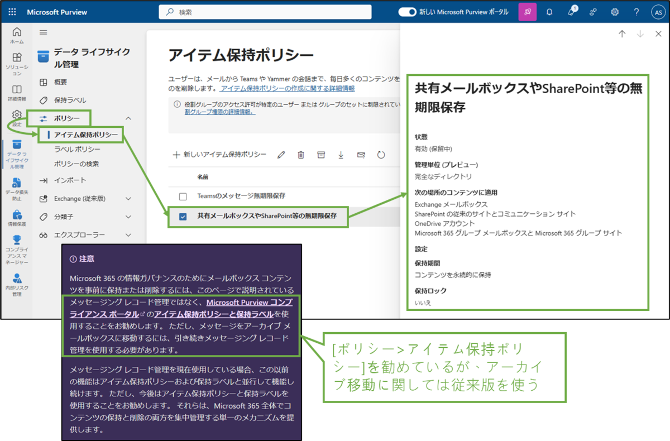
Task: Click the download export icon in toolbar
Action: [x=341, y=155]
